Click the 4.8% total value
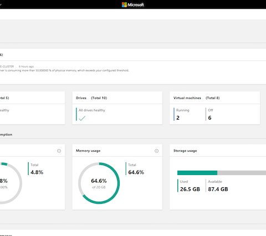Screen dimensions: 266x236 tap(37, 172)
